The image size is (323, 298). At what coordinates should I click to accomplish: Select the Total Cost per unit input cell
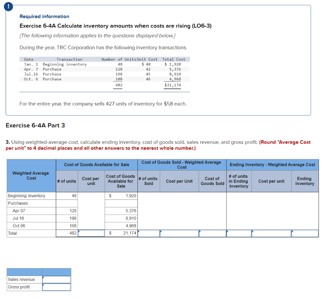(x=91, y=233)
